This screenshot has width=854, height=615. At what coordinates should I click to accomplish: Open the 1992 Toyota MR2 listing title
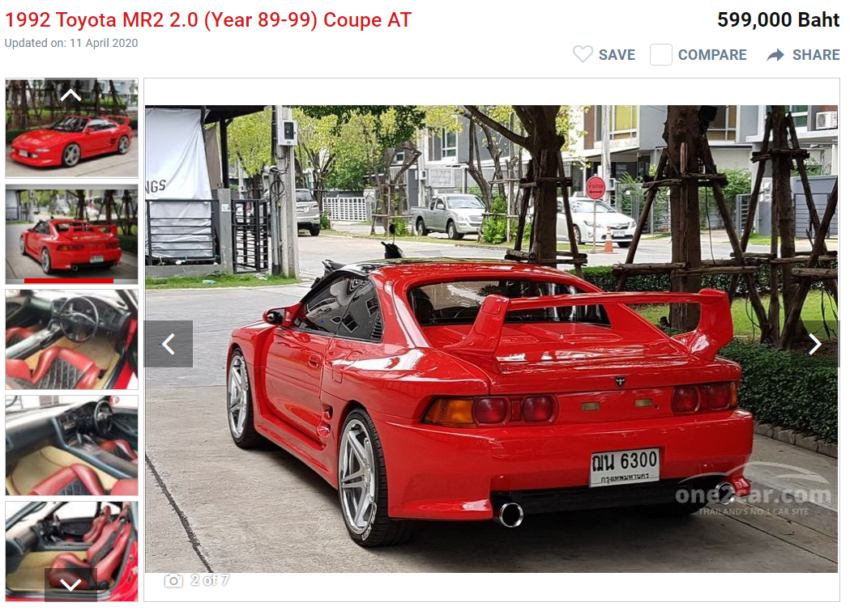(208, 20)
